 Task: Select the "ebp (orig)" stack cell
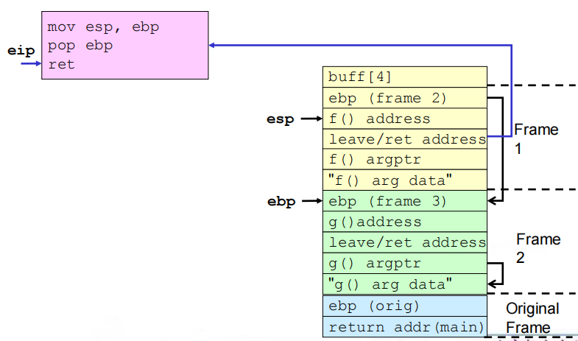tap(404, 306)
